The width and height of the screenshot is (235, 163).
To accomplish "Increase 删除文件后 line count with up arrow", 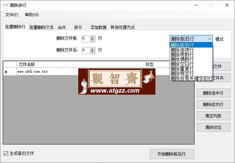I will click(x=92, y=49).
